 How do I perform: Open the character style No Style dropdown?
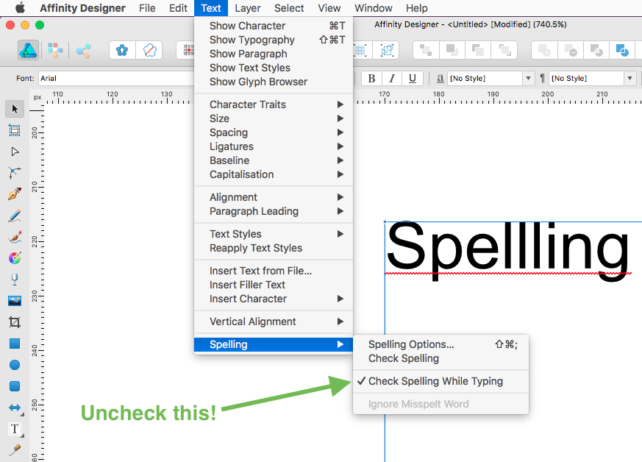click(x=528, y=79)
